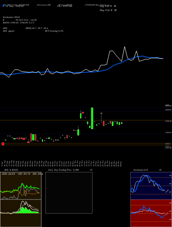Click the 'BUY Growing @ 2%' signal text
The width and height of the screenshot is (172, 227).
54,31
